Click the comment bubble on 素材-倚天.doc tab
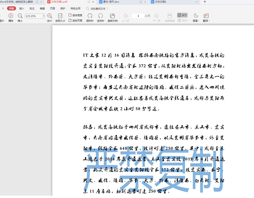Screen dimensions: 254x198 click(x=141, y=2)
